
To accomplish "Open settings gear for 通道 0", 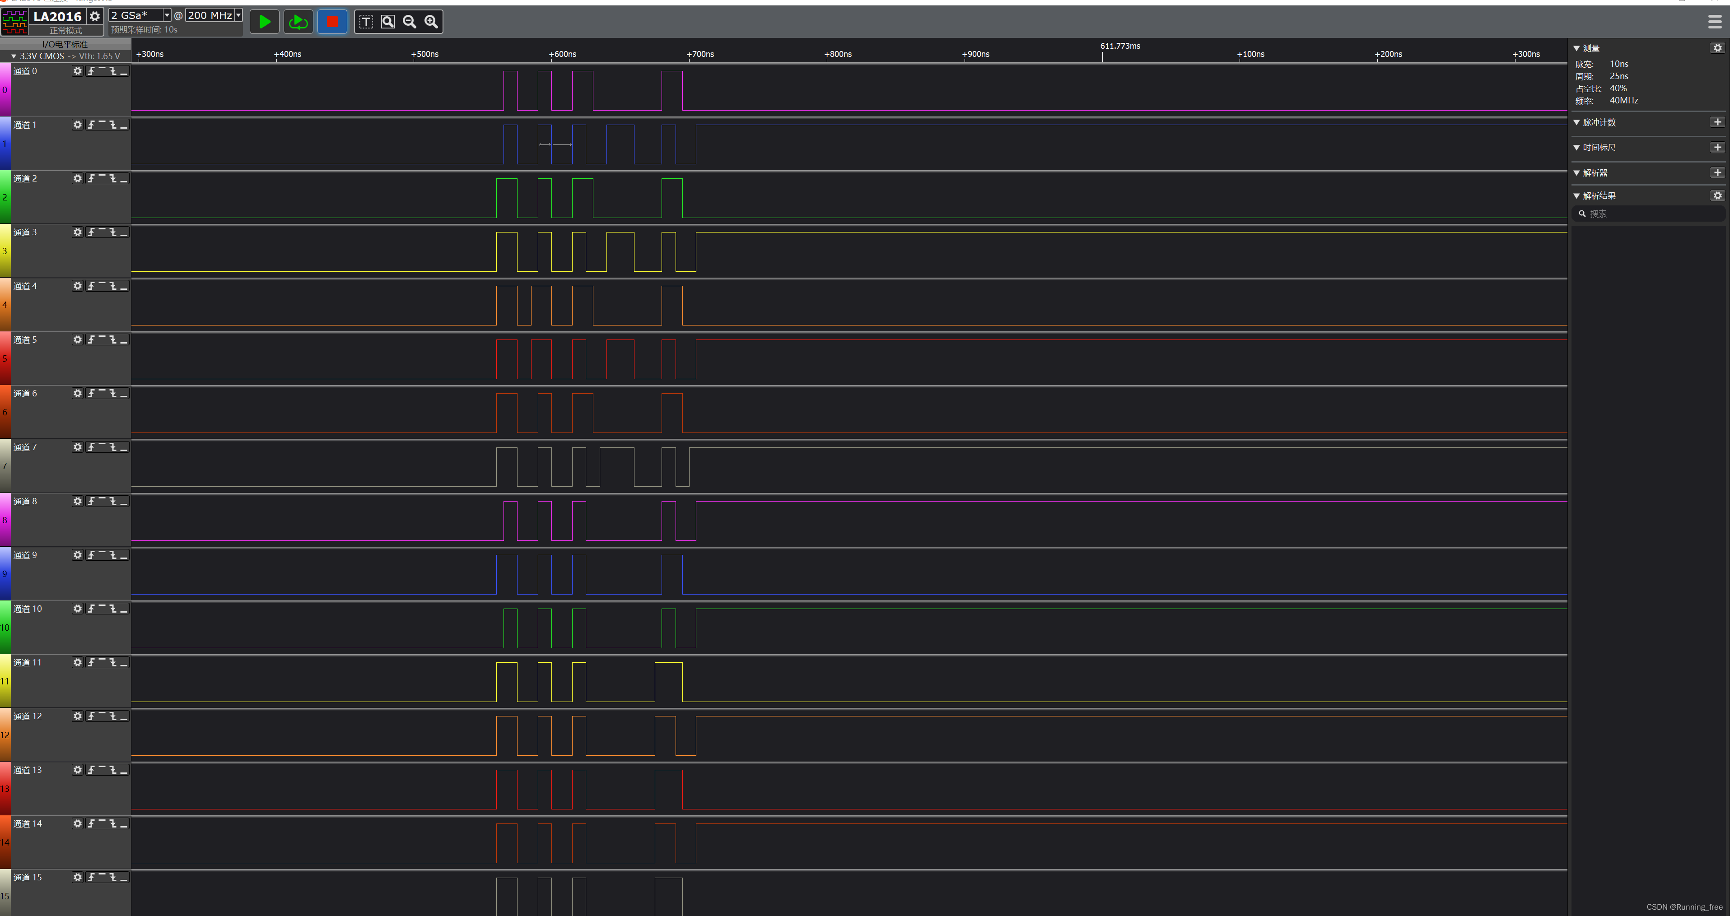I will tap(77, 71).
